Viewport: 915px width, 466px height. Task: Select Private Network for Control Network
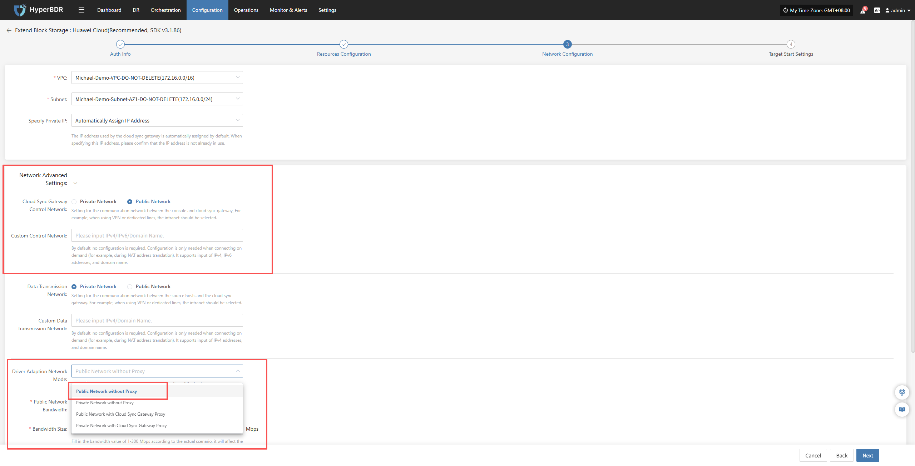74,202
